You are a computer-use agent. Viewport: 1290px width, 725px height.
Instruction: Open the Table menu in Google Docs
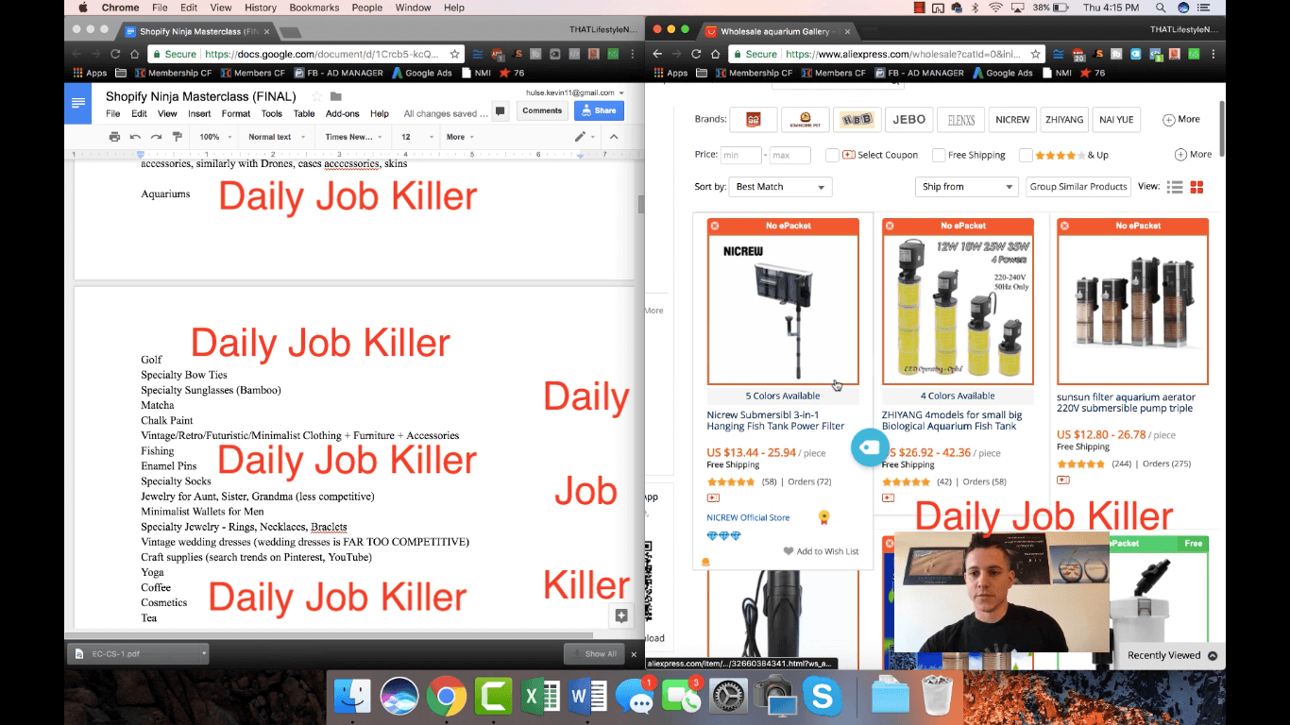tap(304, 113)
